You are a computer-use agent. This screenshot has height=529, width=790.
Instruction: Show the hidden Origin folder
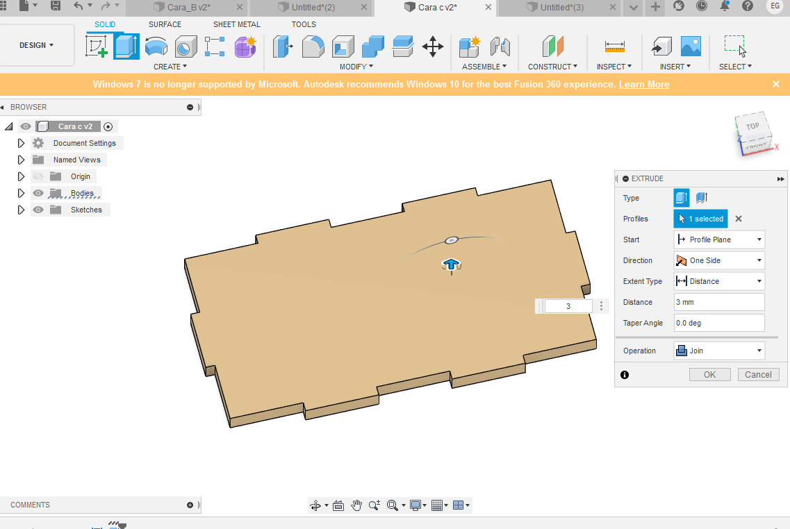38,176
